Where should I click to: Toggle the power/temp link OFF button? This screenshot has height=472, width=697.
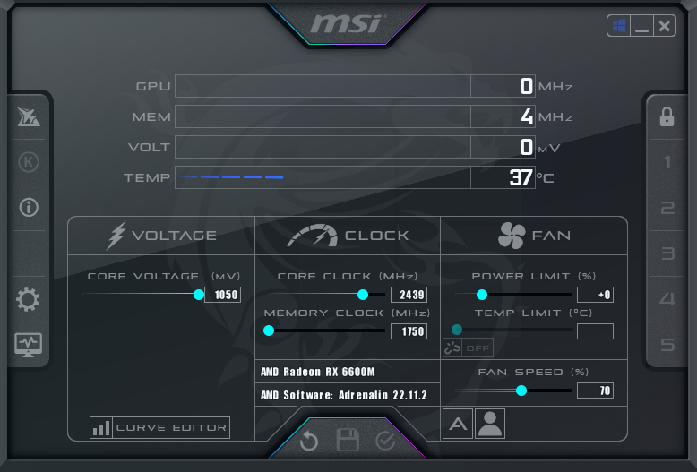tap(468, 348)
